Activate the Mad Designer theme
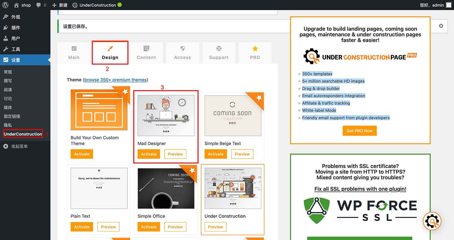The height and width of the screenshot is (240, 454). point(149,154)
